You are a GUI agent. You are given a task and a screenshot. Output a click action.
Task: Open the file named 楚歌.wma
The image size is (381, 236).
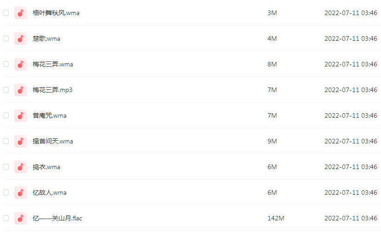[46, 38]
